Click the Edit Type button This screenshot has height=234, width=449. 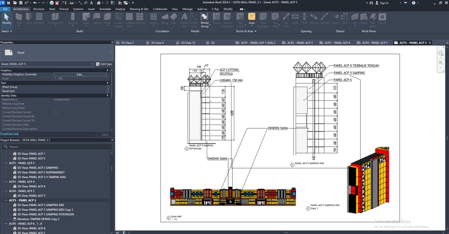coord(104,64)
